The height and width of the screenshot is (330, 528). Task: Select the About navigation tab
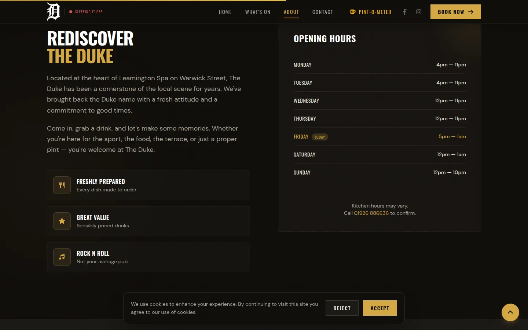[x=291, y=12]
